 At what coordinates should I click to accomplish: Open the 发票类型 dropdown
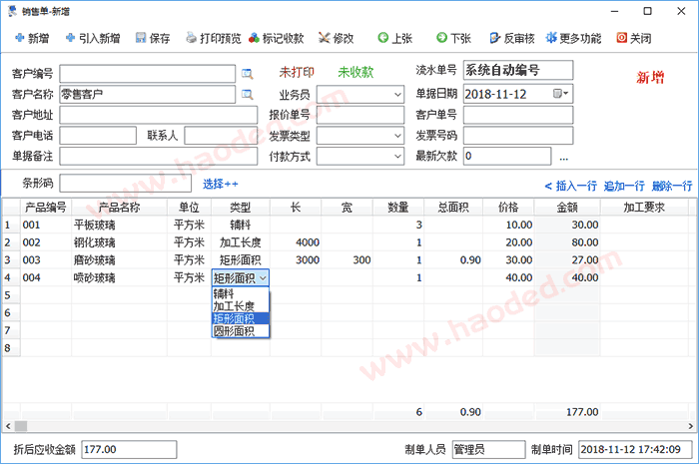(397, 136)
